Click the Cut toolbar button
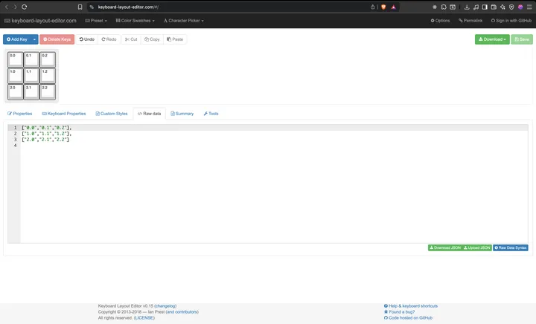536x324 pixels. (130, 39)
